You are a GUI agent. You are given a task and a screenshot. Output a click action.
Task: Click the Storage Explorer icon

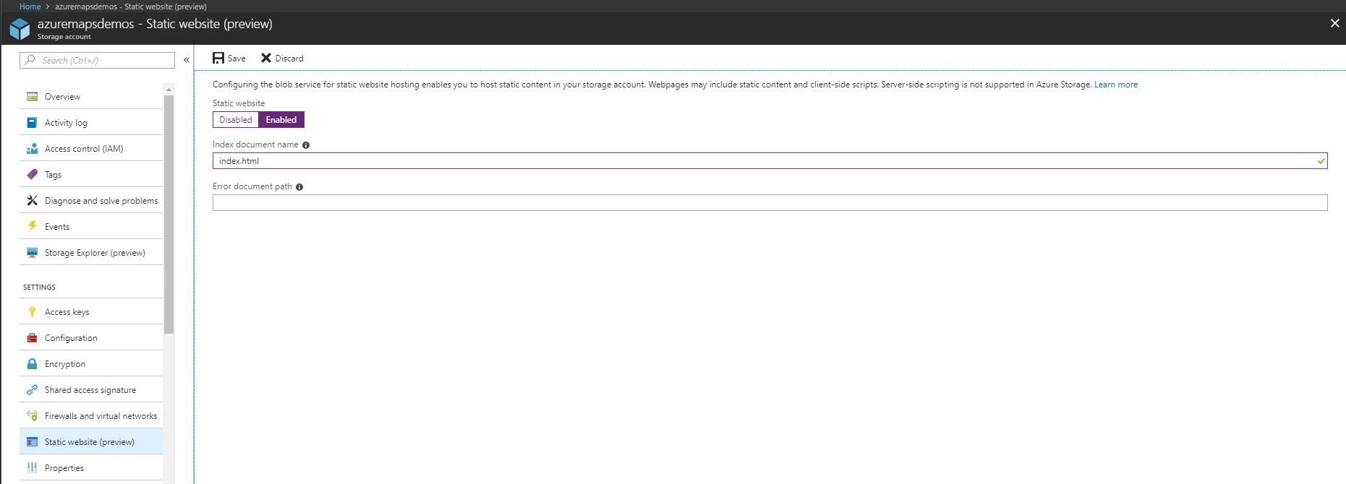32,253
